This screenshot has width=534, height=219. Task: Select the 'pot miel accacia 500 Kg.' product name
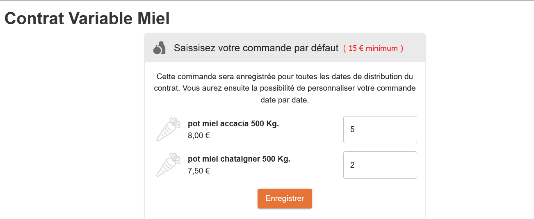233,124
